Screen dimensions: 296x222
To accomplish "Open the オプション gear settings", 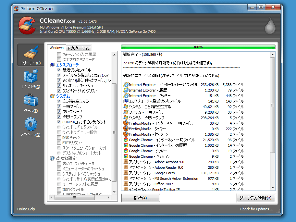I will (31, 127).
